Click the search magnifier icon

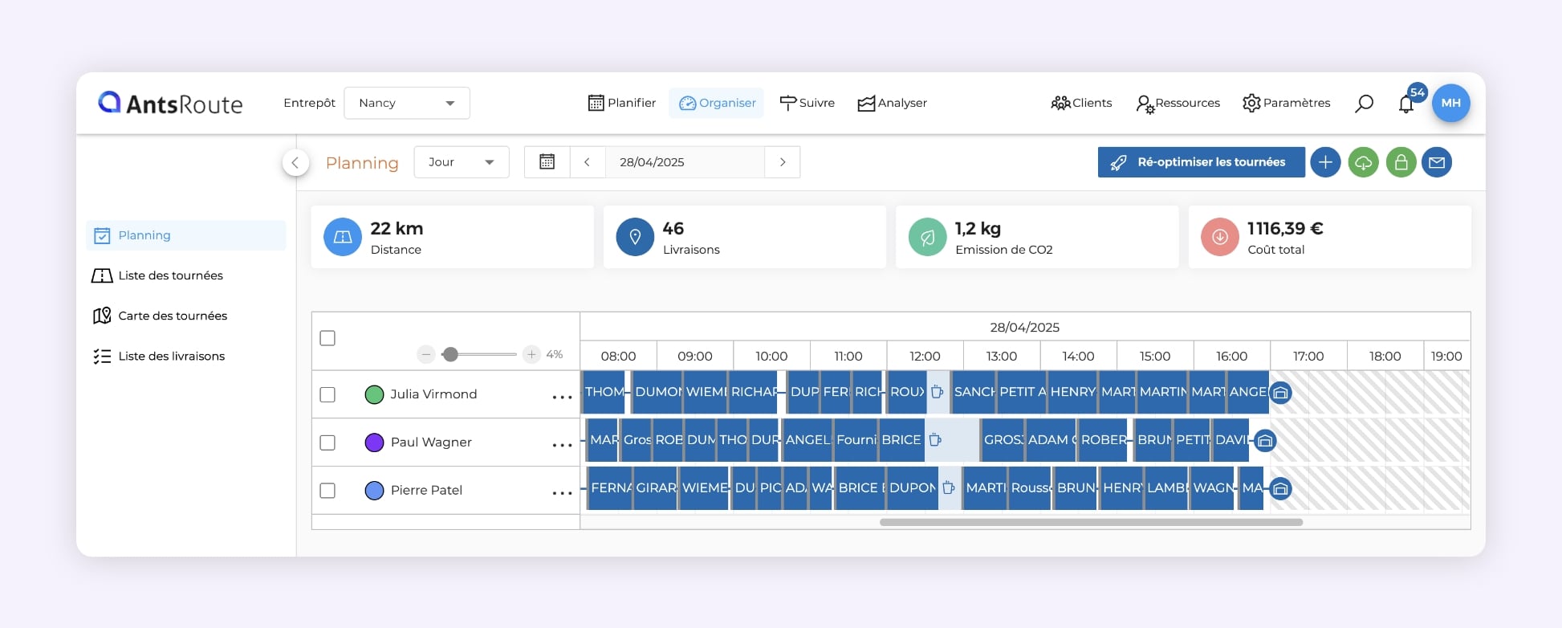[x=1364, y=104]
